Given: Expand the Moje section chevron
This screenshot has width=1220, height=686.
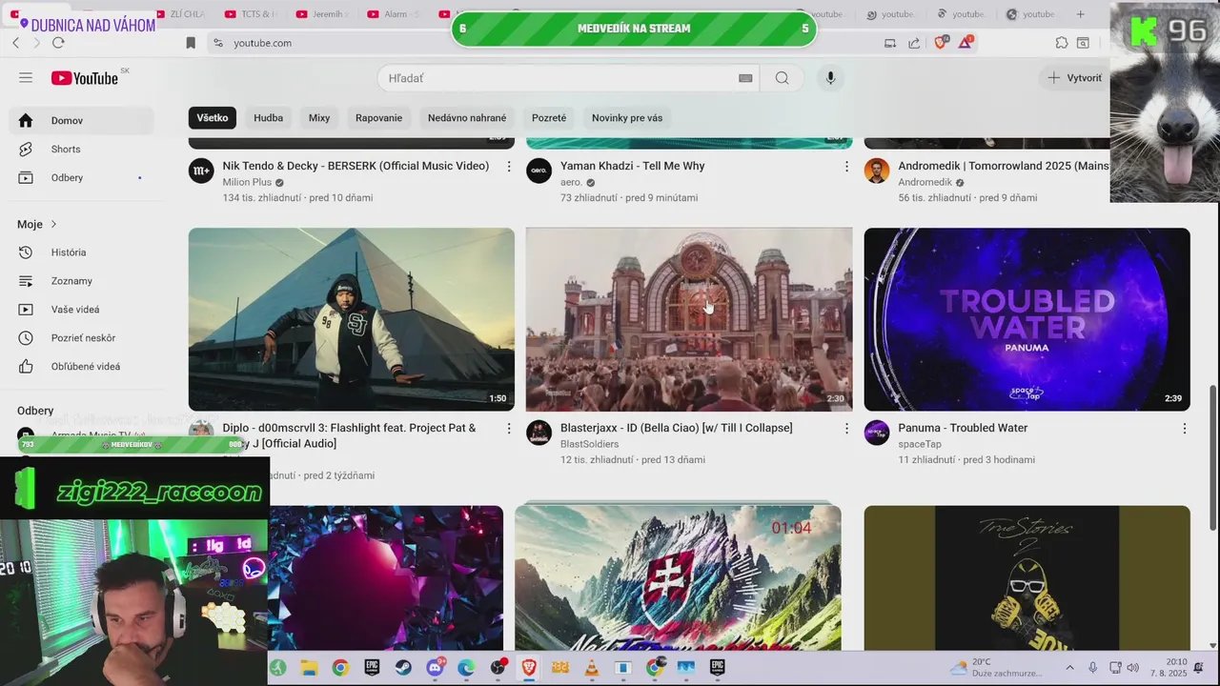Looking at the screenshot, I should click(53, 224).
